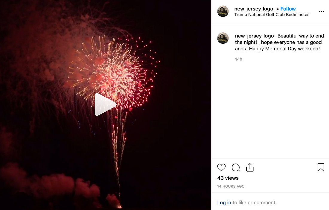Share the post via share icon

click(250, 167)
